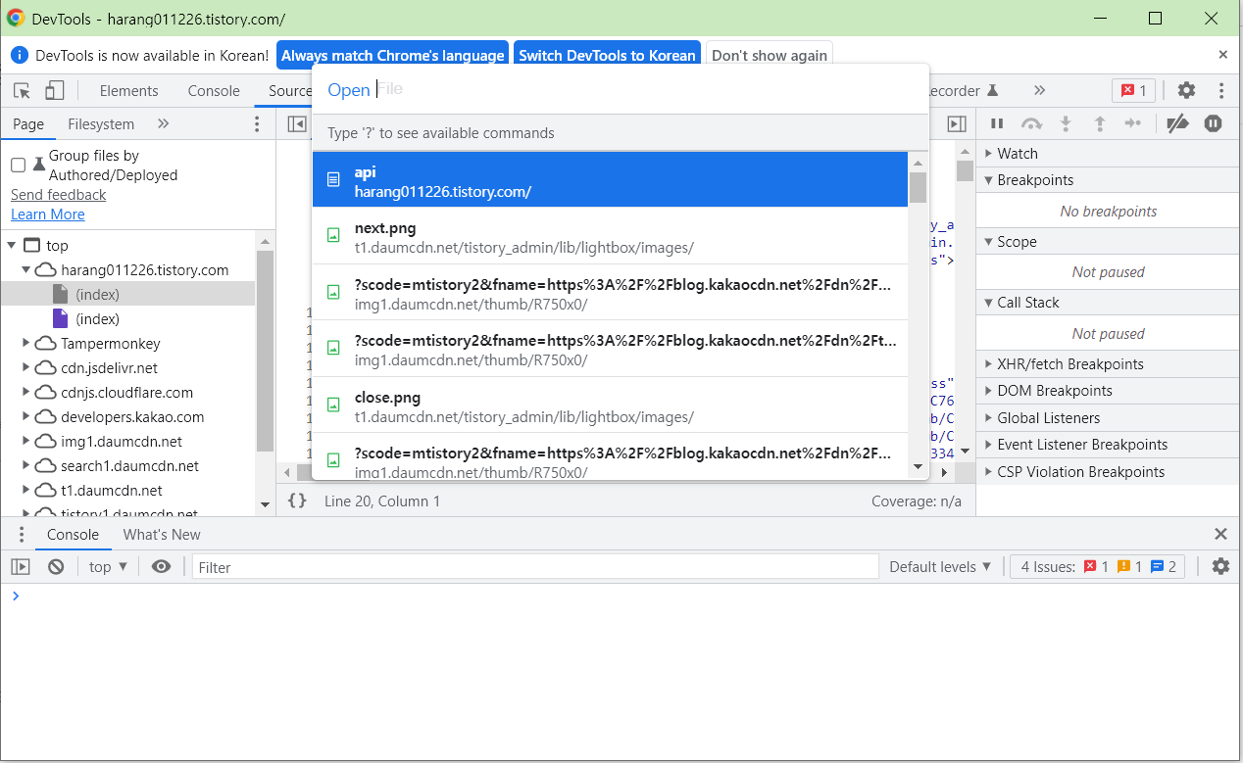This screenshot has width=1243, height=763.
Task: Select the Filesystem navigator tab
Action: pos(101,124)
